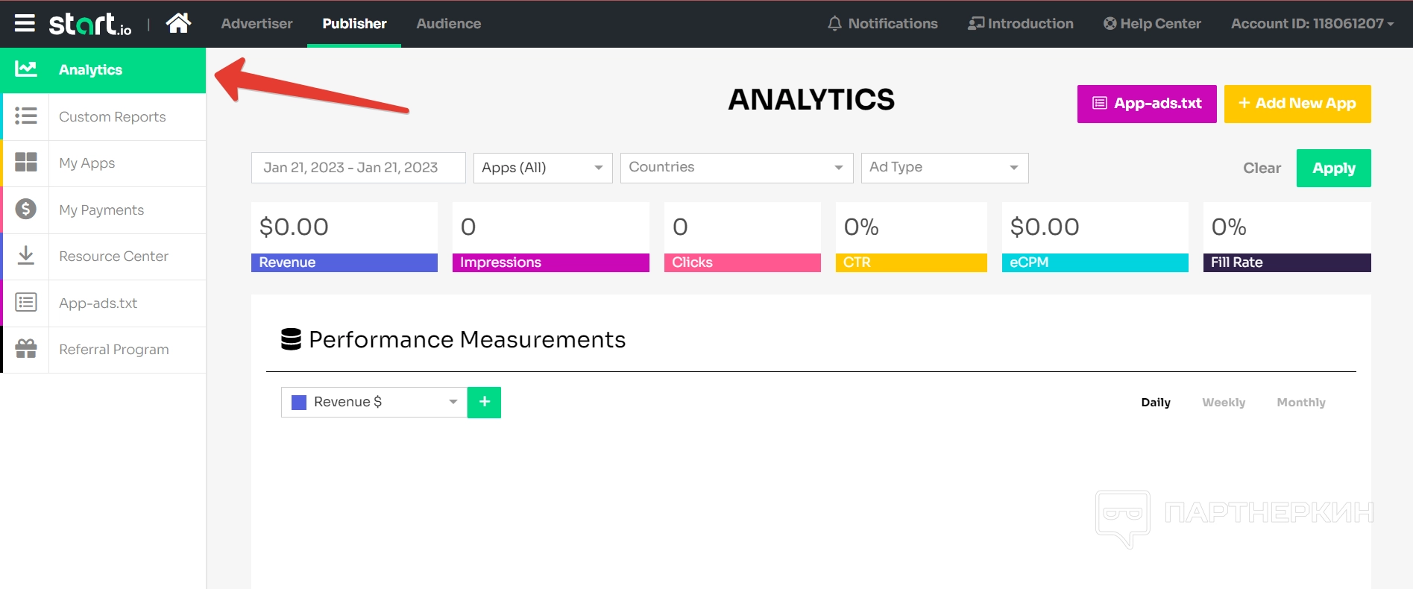The image size is (1413, 589).
Task: Switch chart to Weekly view
Action: coord(1223,403)
